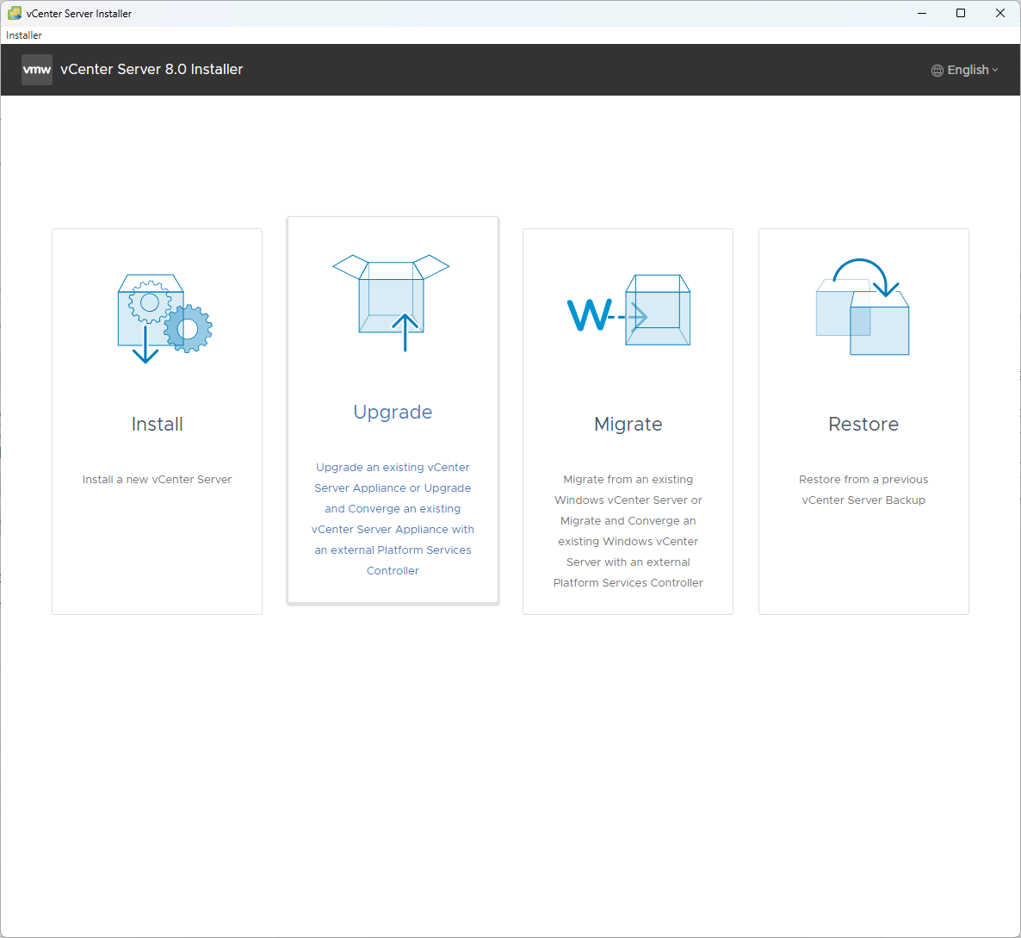Click Restore from previous backup description
Viewport: 1021px width, 938px height.
pyautogui.click(x=863, y=489)
